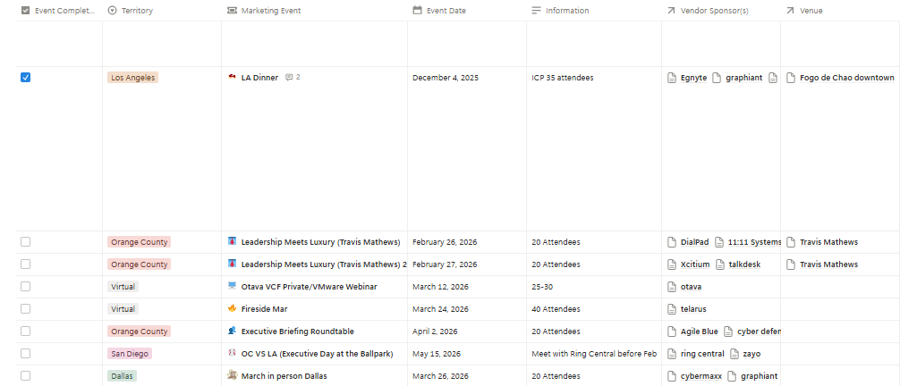This screenshot has width=900, height=386.
Task: Click the Otava webinar computer icon
Action: pyautogui.click(x=232, y=287)
